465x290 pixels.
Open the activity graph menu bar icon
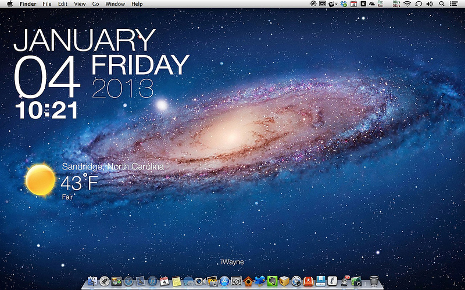[323, 3]
